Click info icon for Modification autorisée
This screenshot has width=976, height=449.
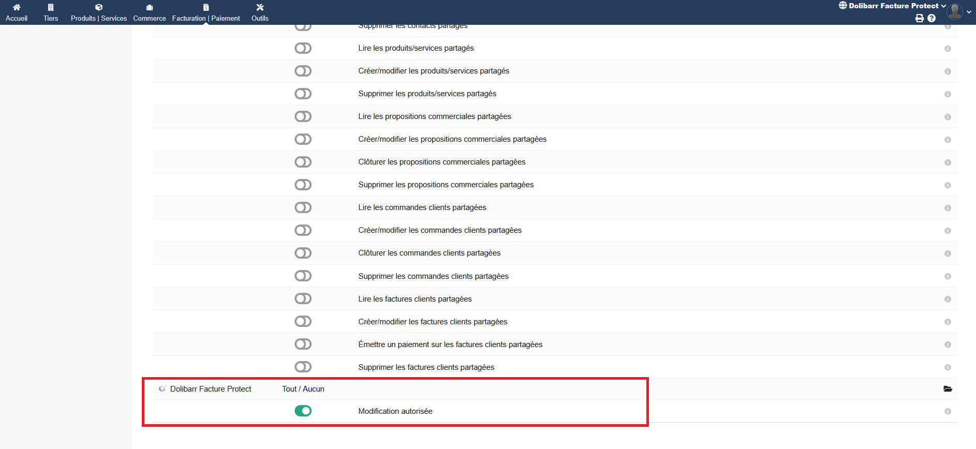948,411
